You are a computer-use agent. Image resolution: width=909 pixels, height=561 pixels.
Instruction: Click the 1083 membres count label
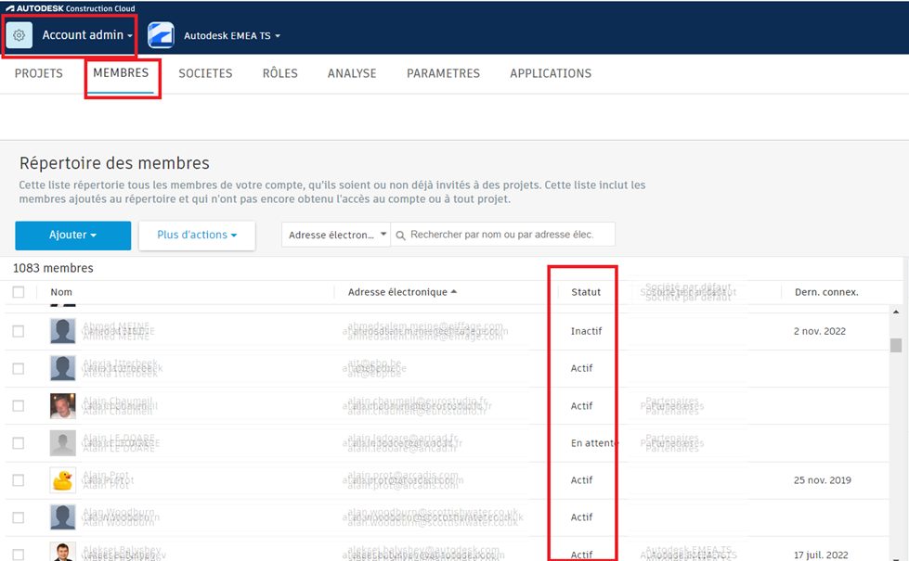pyautogui.click(x=53, y=268)
